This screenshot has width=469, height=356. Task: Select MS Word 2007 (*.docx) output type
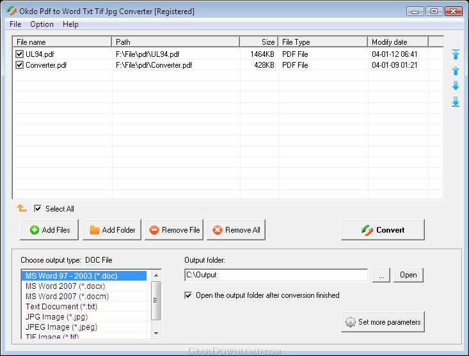tap(84, 286)
